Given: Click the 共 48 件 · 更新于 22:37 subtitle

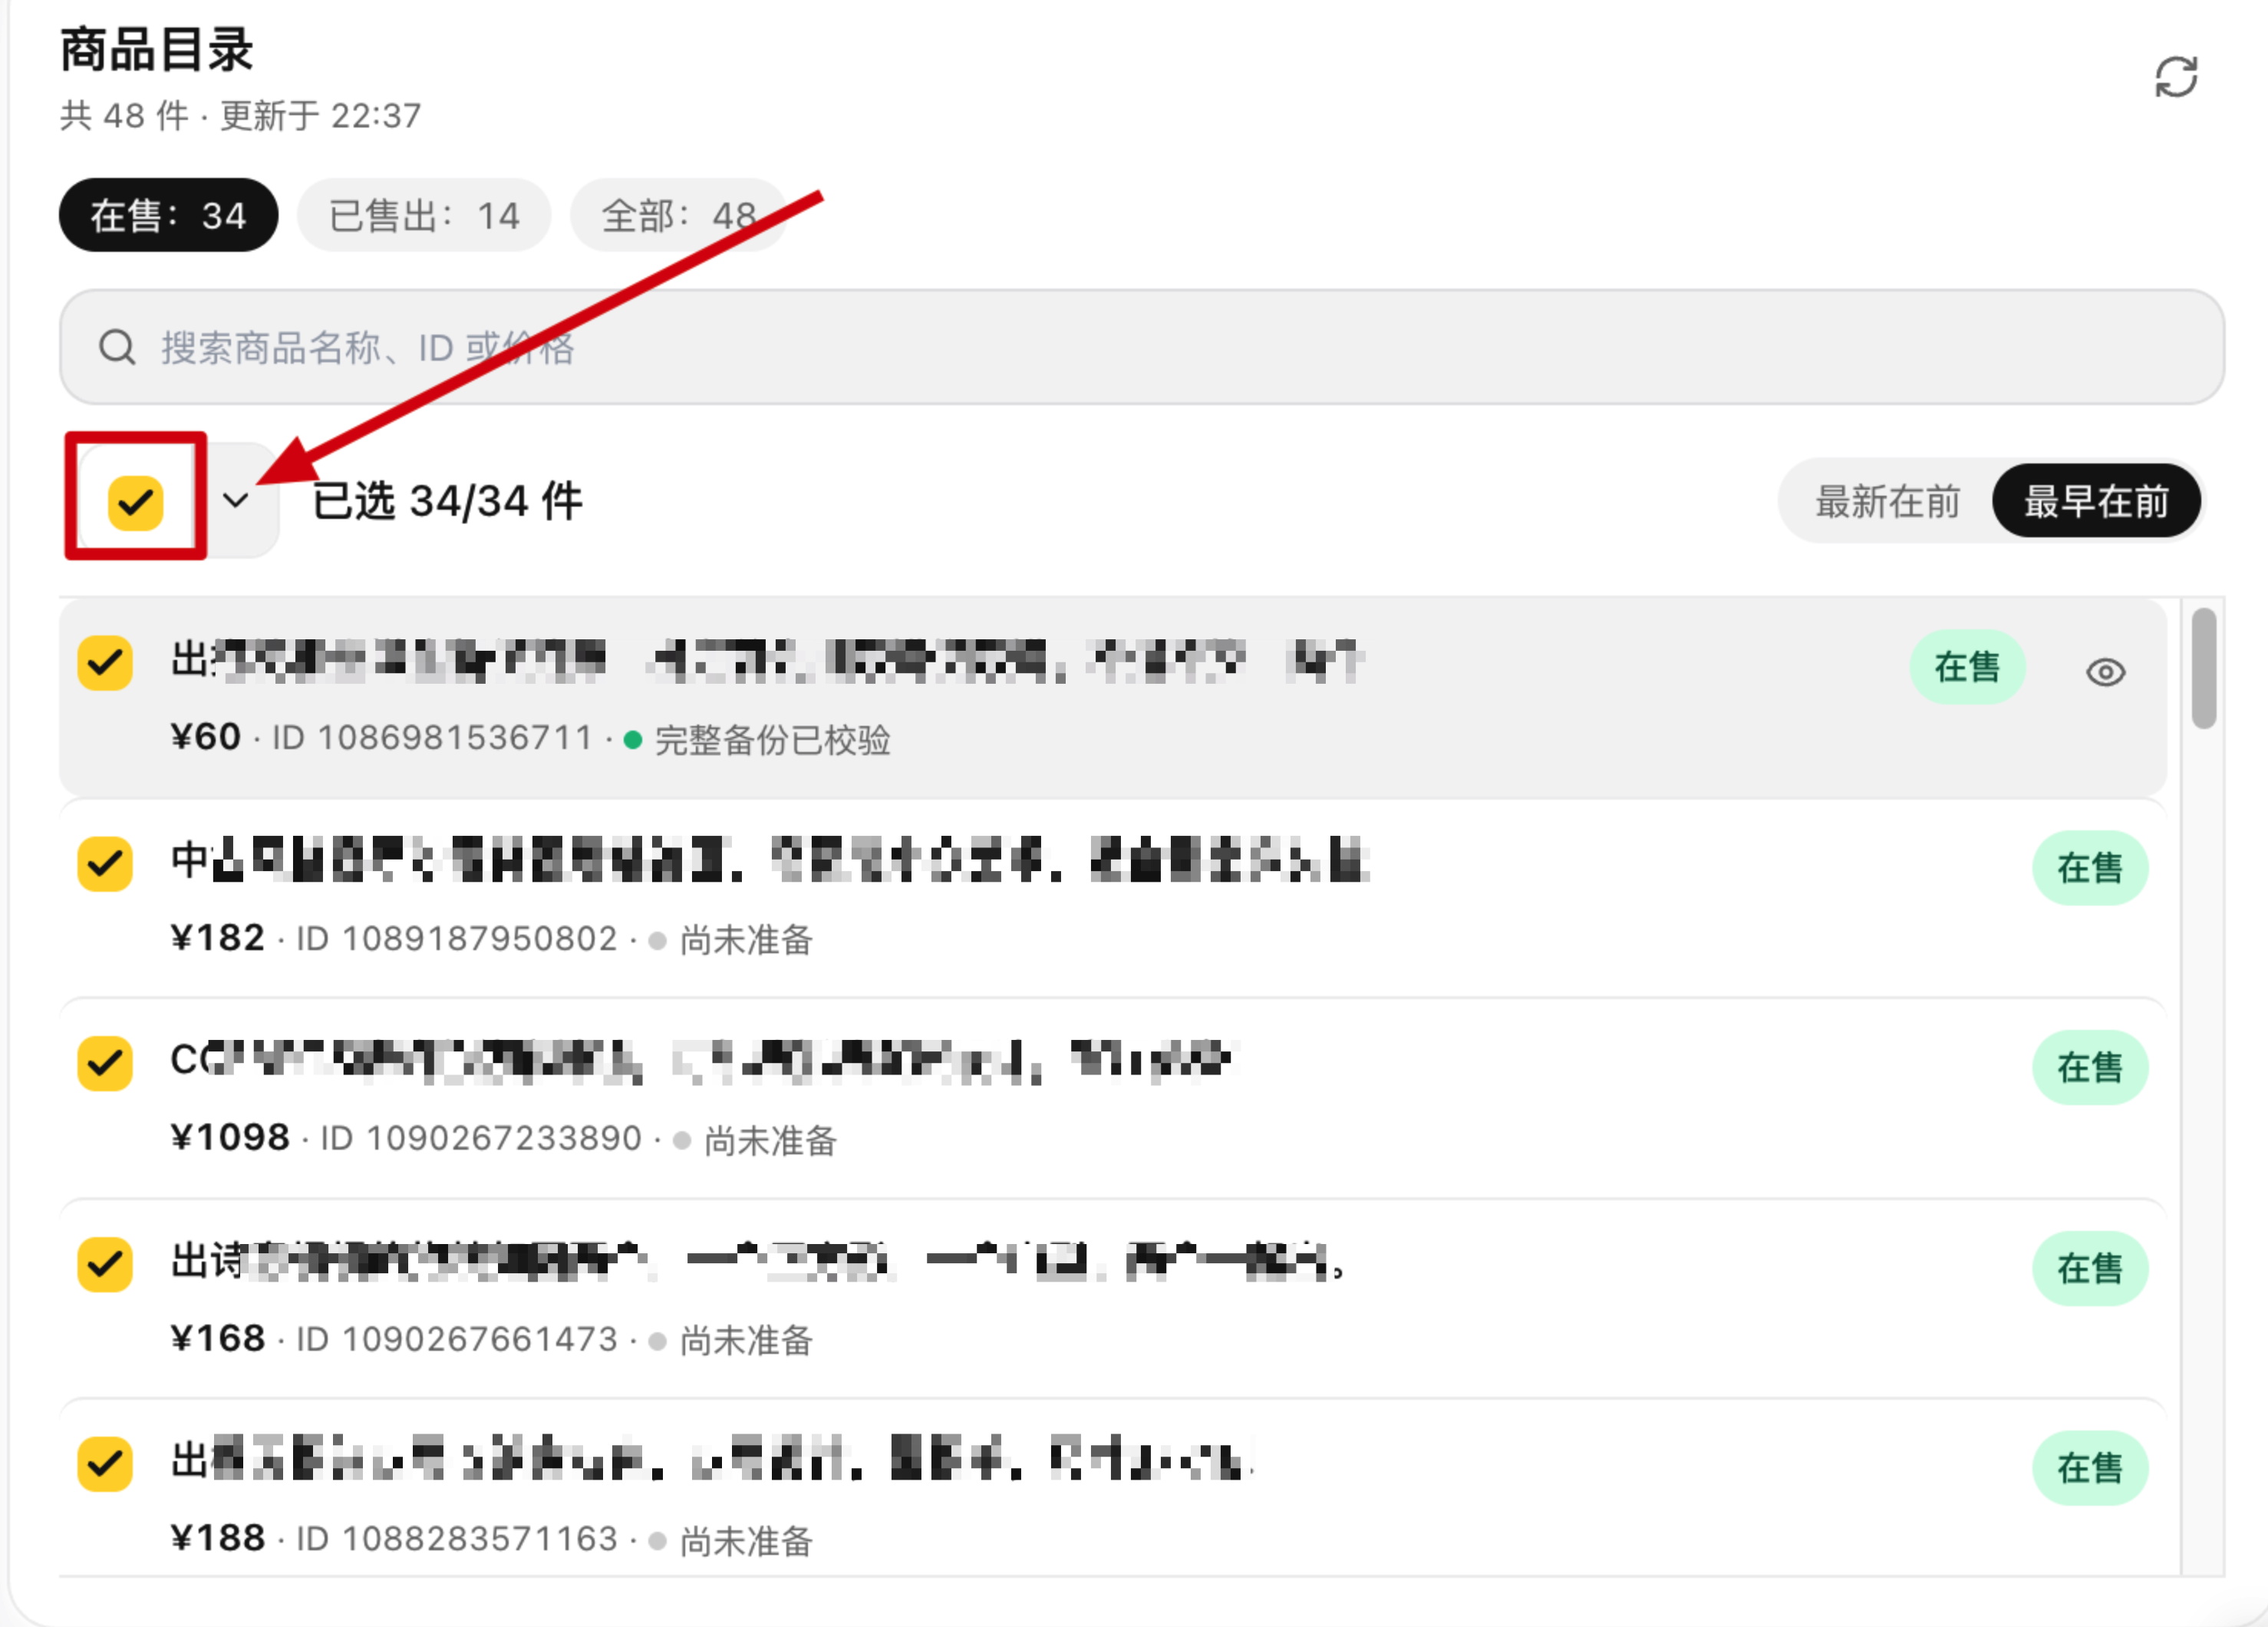Looking at the screenshot, I should click(x=240, y=116).
